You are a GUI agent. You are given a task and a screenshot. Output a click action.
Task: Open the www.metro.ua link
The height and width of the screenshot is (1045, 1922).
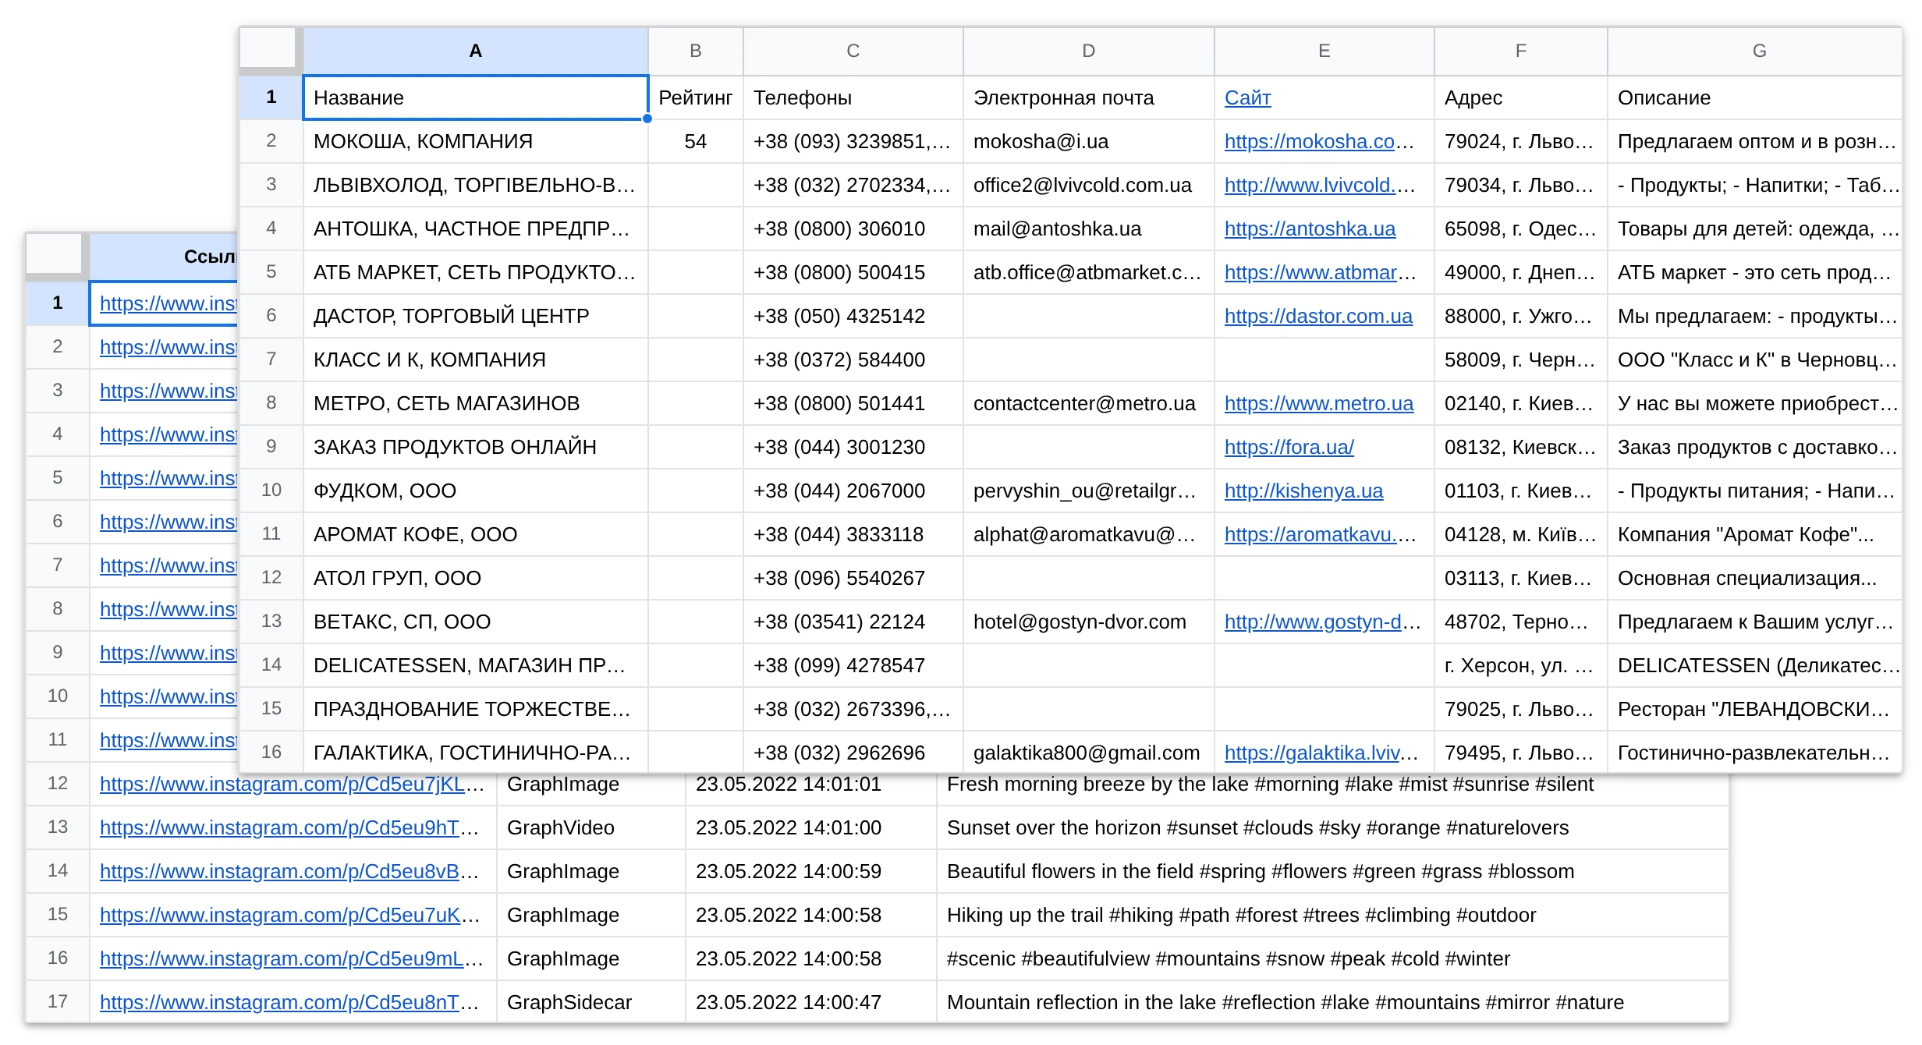click(1319, 403)
